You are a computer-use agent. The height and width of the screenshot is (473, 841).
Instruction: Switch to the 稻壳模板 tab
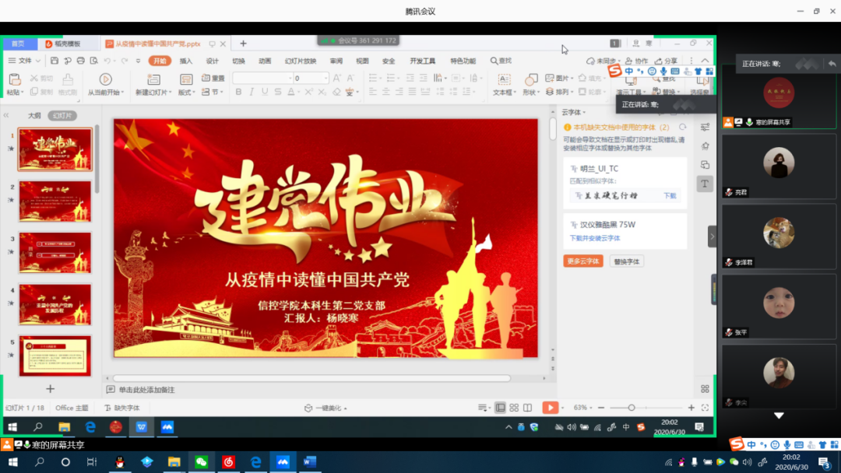(62, 44)
